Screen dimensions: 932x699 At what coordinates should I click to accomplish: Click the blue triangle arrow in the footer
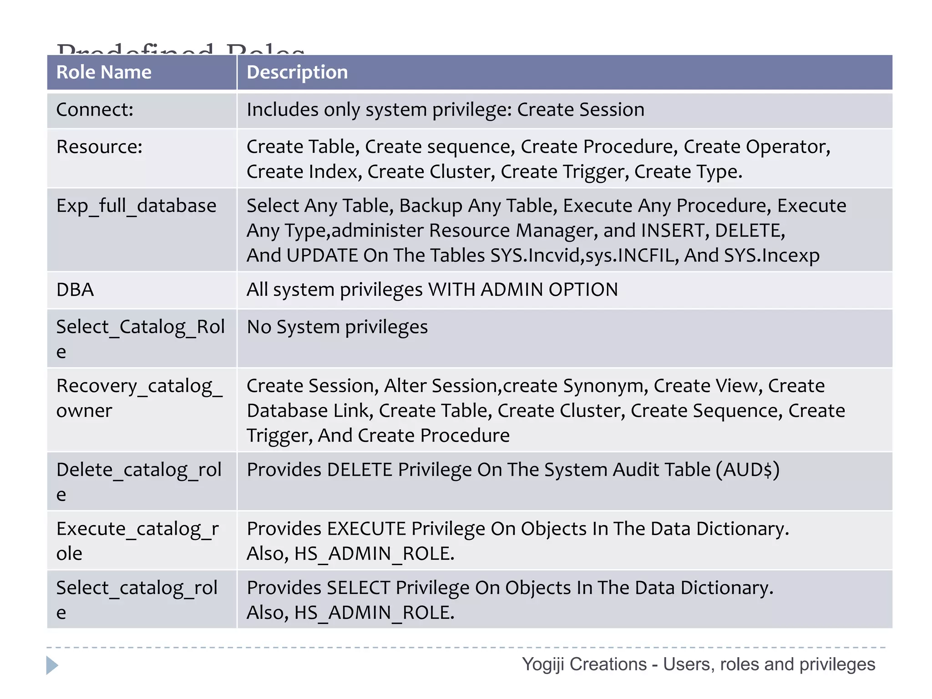pos(52,665)
